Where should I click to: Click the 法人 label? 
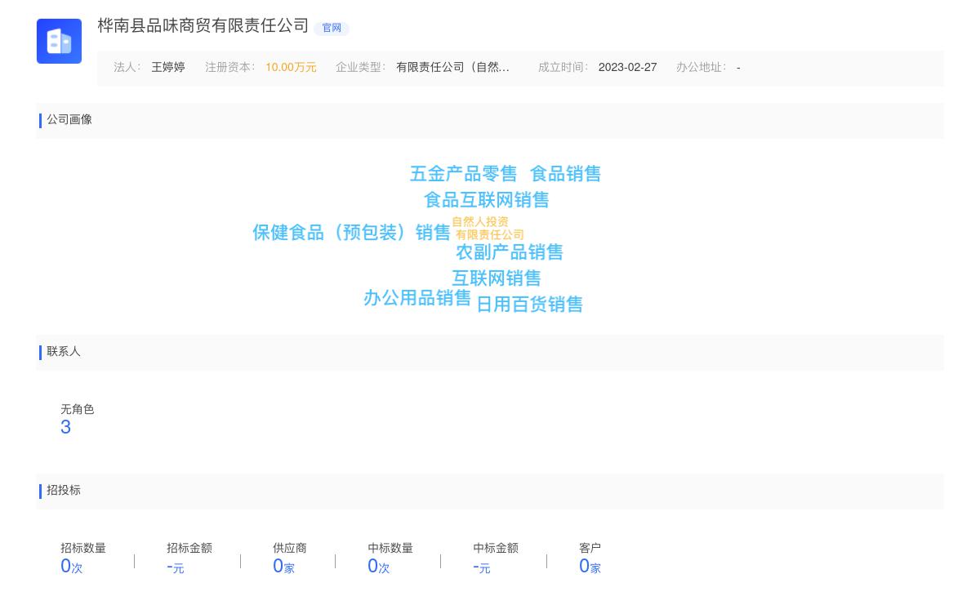tap(127, 68)
